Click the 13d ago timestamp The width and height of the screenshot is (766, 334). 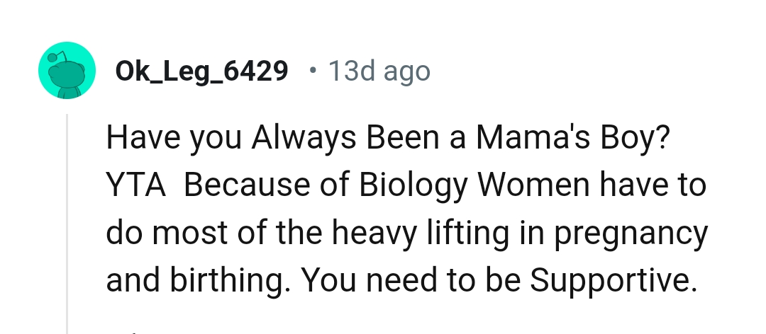point(379,71)
